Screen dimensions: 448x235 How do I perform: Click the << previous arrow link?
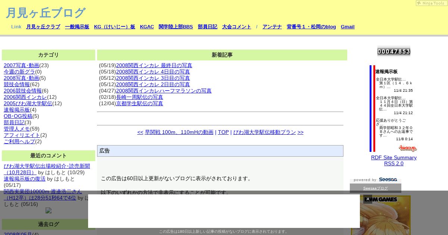pos(140,132)
